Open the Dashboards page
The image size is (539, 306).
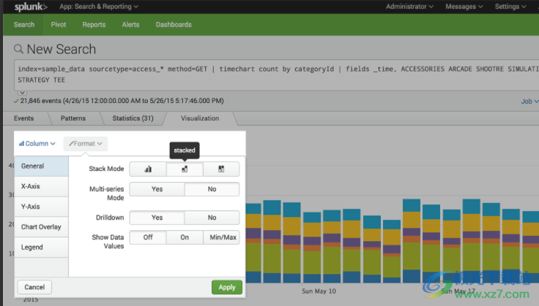coord(174,25)
